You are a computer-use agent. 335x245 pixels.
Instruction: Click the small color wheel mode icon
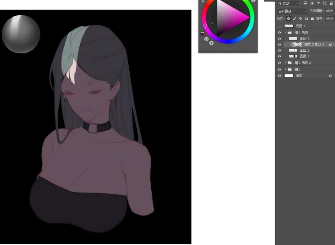(203, 33)
